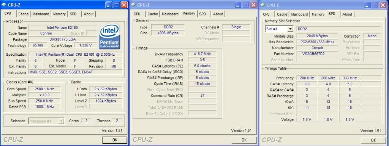The height and width of the screenshot is (146, 389).
Task: Open Mainboard tab in right window
Action: pyautogui.click(x=299, y=14)
